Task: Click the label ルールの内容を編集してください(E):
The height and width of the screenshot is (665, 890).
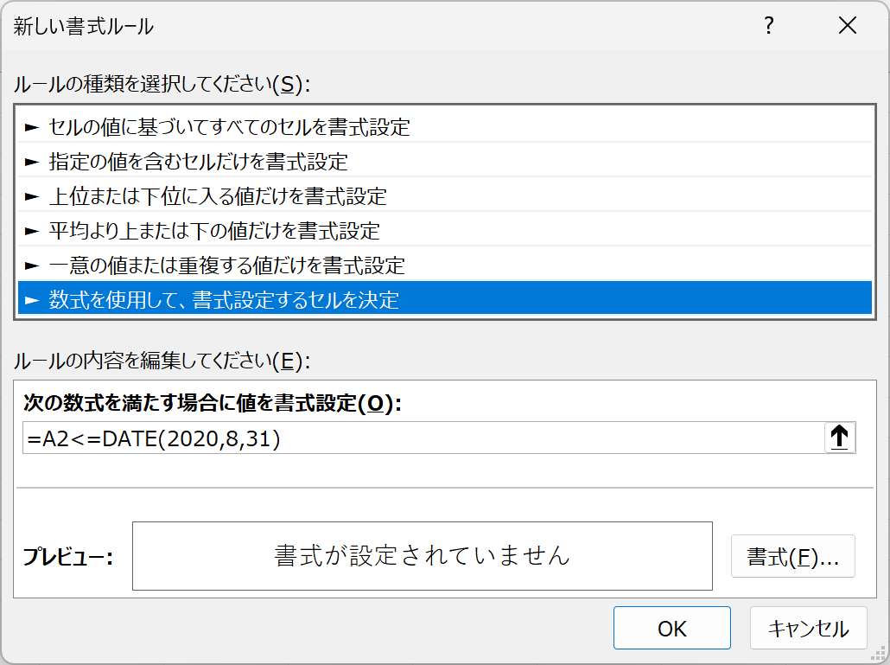Action: pos(162,361)
